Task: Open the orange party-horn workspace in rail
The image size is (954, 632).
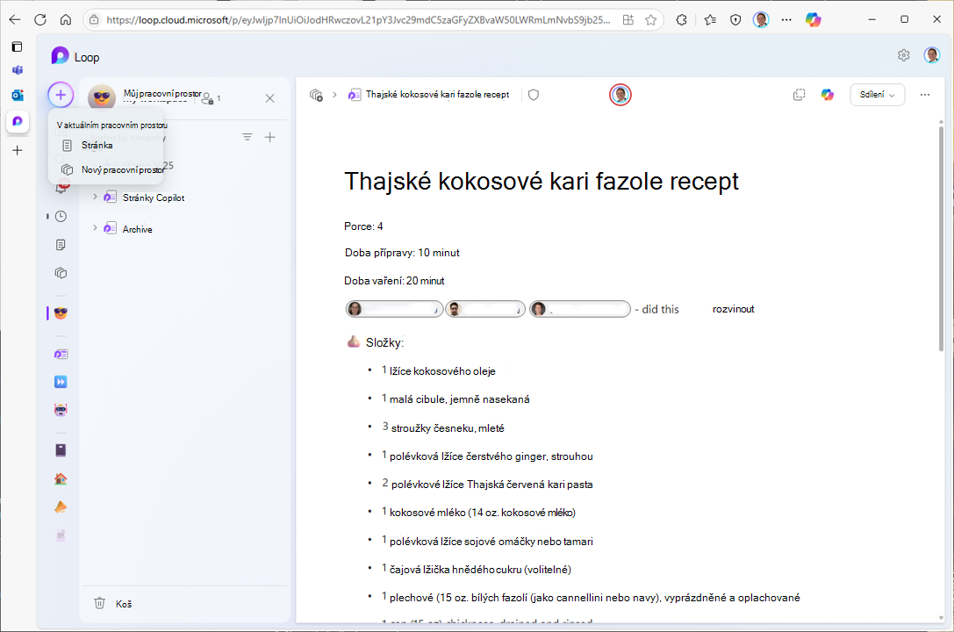Action: pyautogui.click(x=61, y=506)
